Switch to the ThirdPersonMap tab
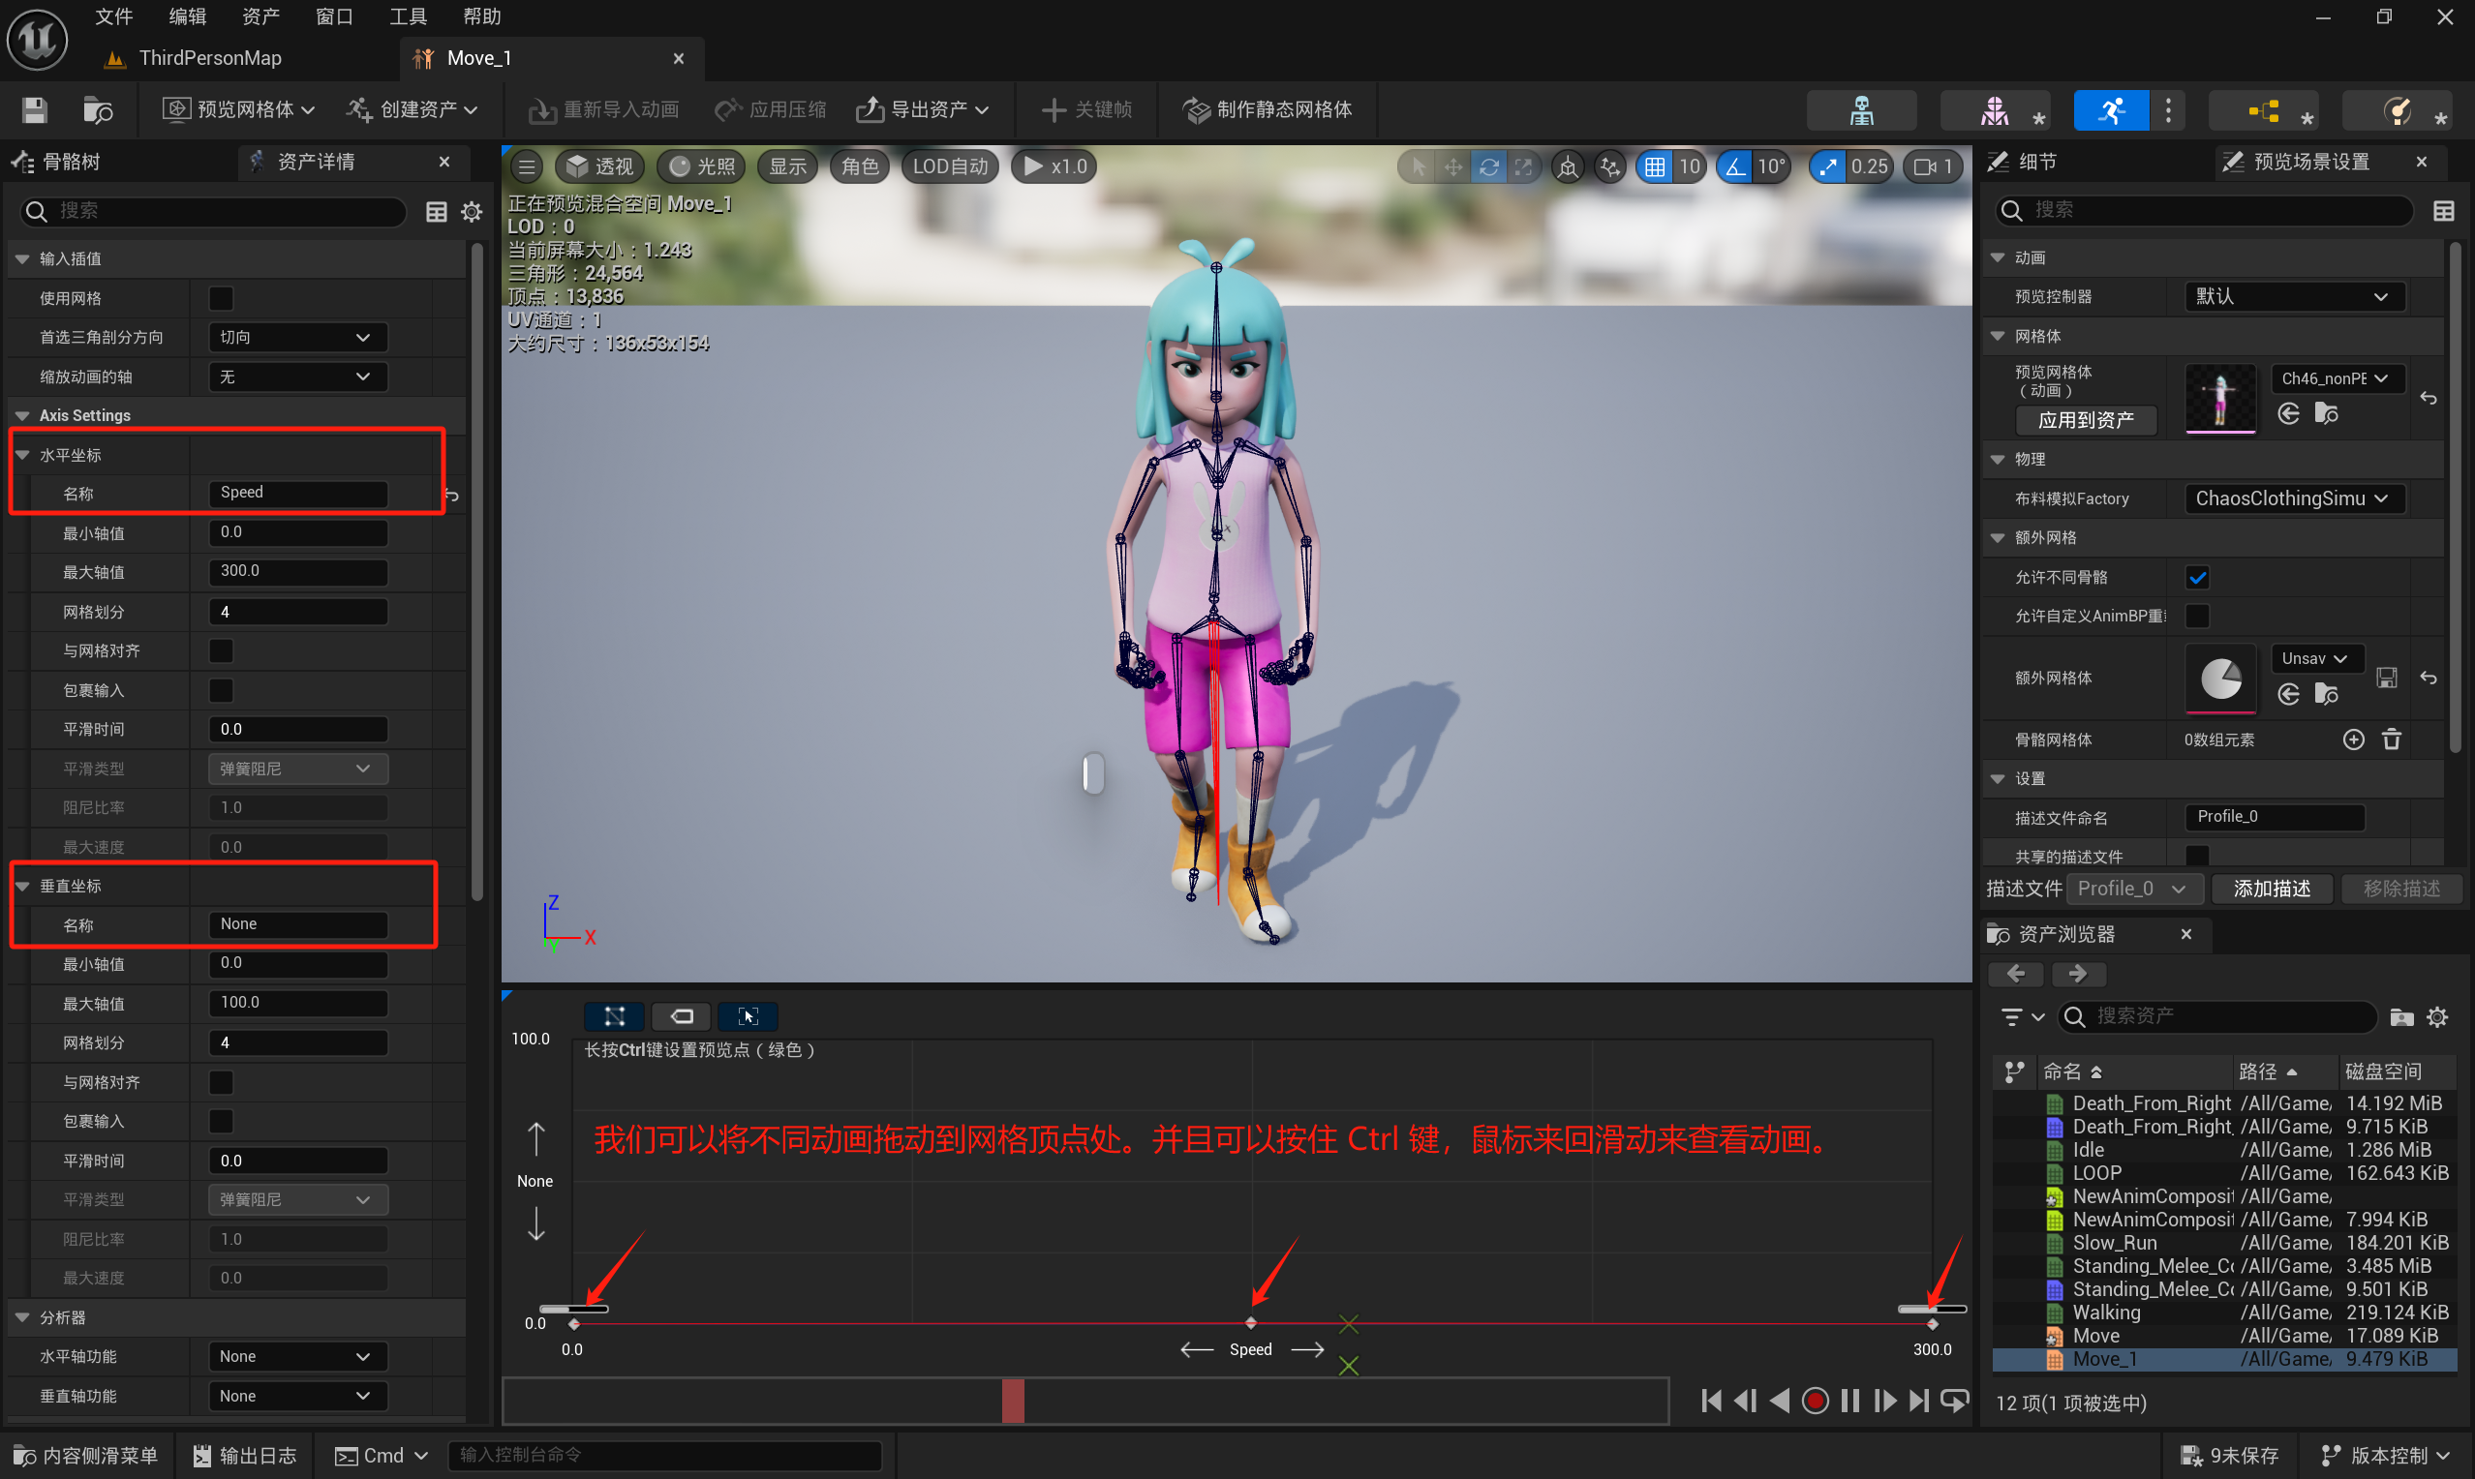This screenshot has height=1479, width=2475. [x=209, y=58]
